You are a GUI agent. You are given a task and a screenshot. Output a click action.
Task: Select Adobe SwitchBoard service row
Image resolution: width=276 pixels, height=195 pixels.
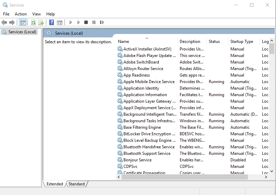[193, 62]
